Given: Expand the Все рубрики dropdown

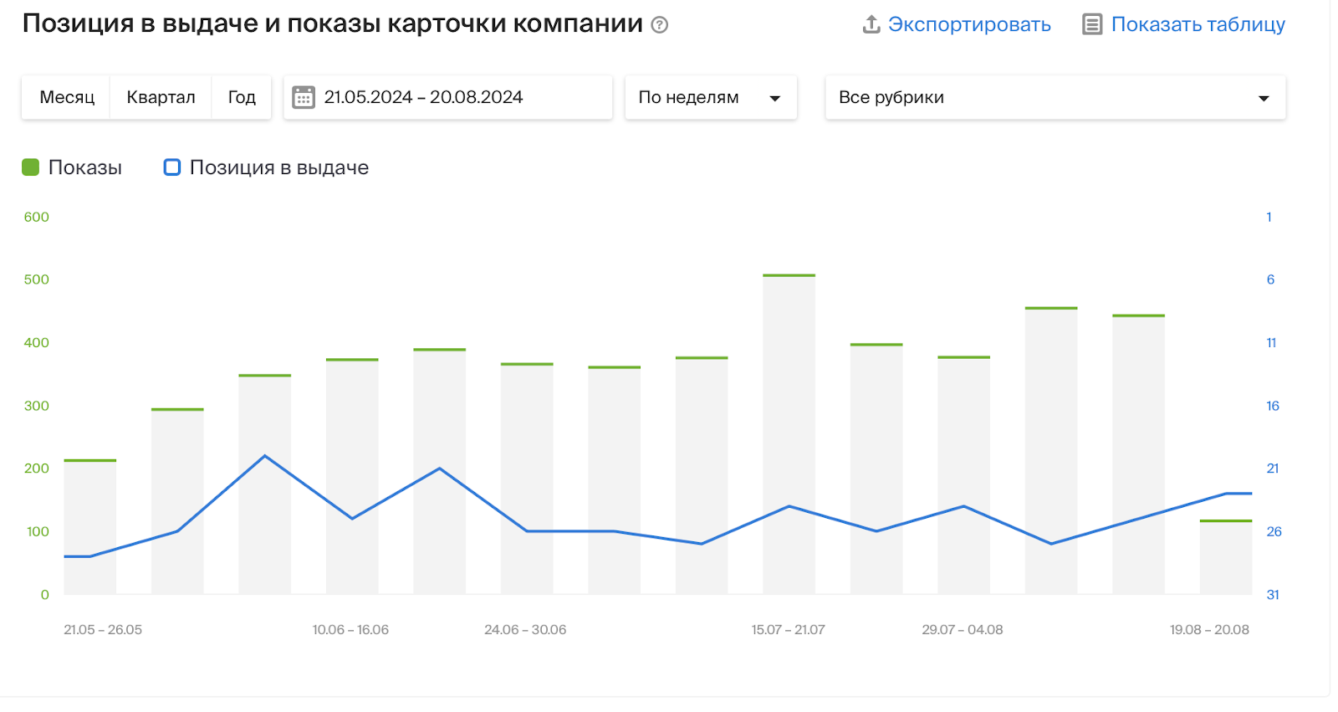Looking at the screenshot, I should (x=1055, y=97).
